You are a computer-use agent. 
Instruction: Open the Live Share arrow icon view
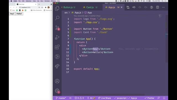pos(57,66)
